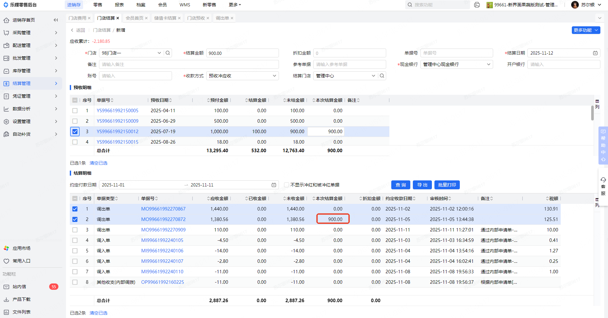Viewport: 608px width, 318px height.
Task: Check row 3 调出单 in 结算明细 table
Action: (x=75, y=230)
